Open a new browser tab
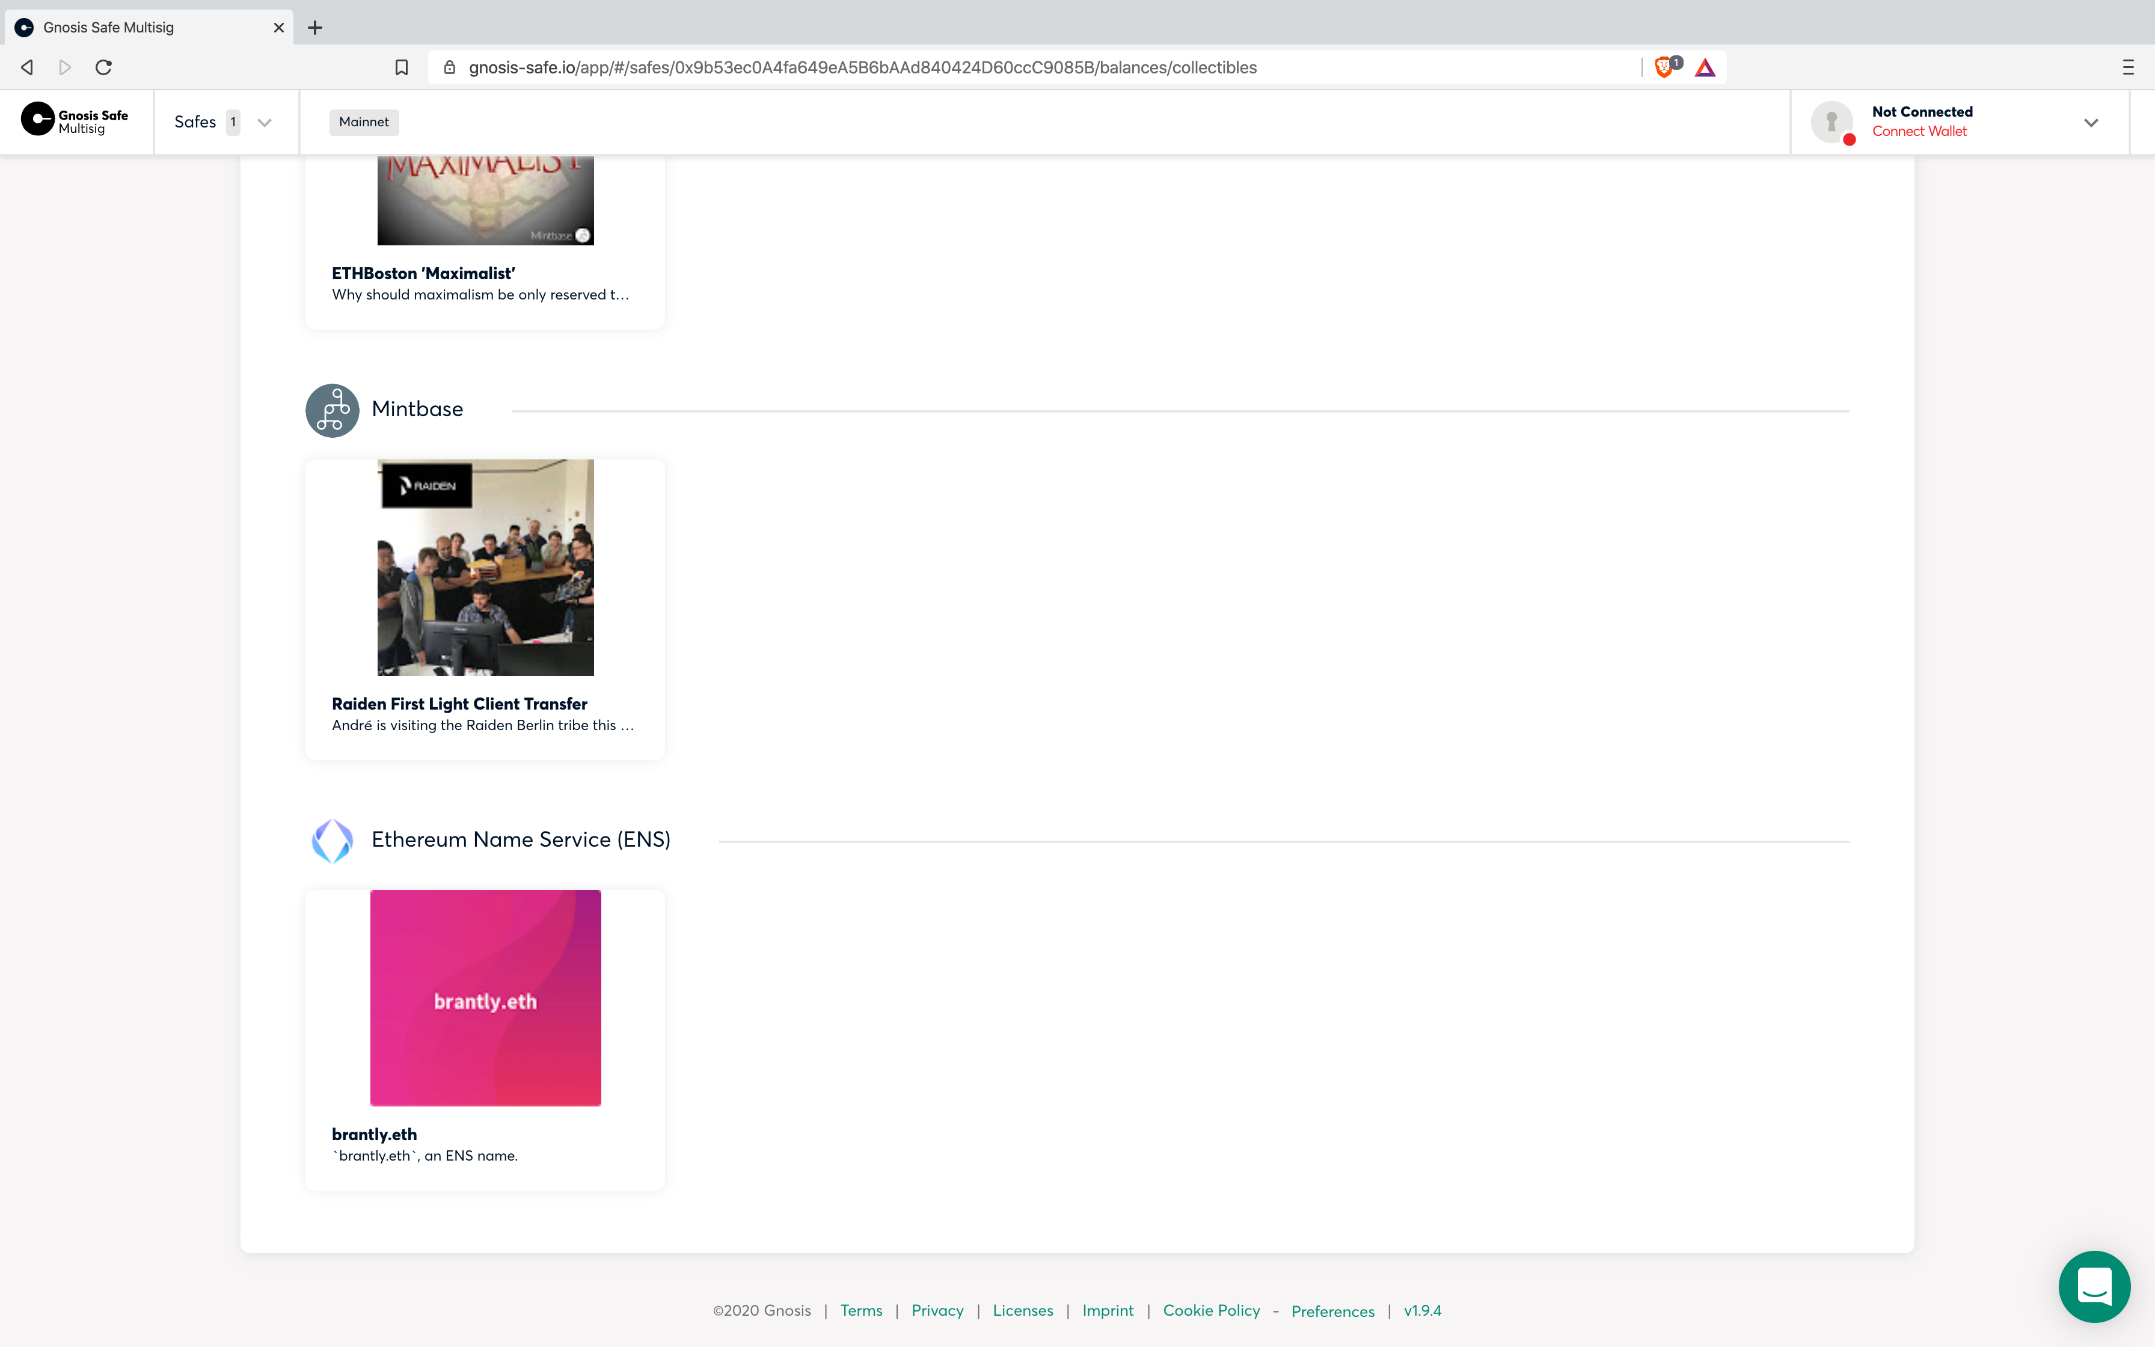The image size is (2155, 1347). (315, 28)
